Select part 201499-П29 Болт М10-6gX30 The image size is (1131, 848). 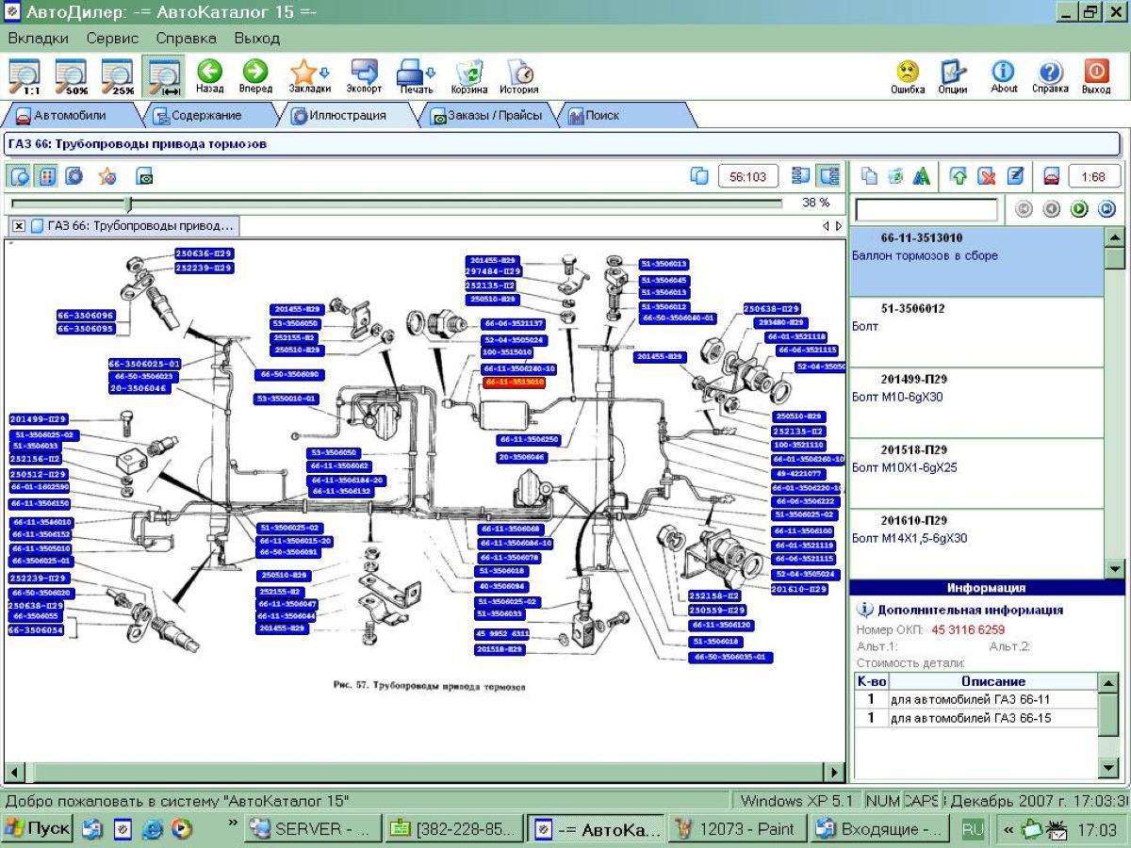coord(976,403)
